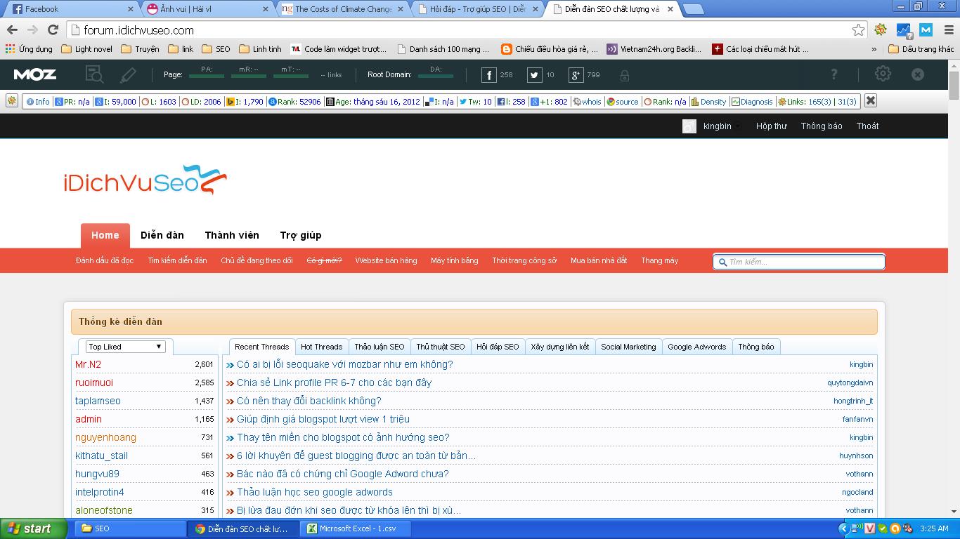Click Tìm kiếm diễn đàn link

(177, 260)
